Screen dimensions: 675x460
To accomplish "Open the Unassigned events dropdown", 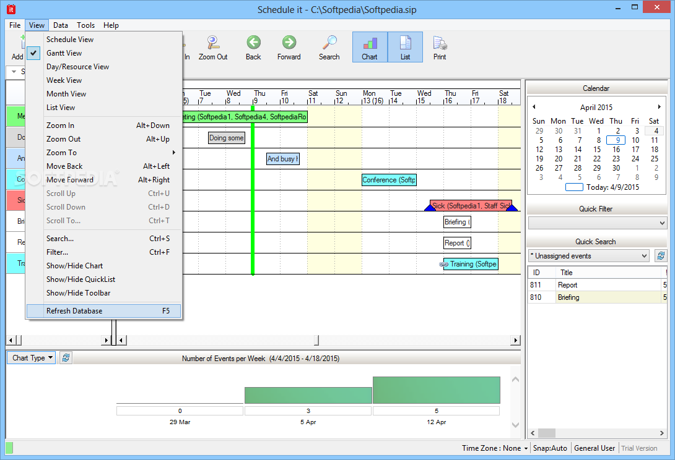I will 588,256.
